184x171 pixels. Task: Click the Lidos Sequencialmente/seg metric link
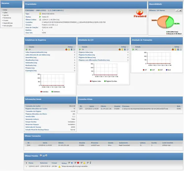(x=36, y=52)
